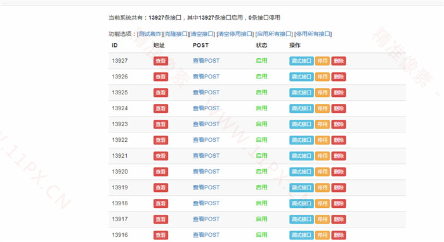Open the 测试轰炸 function link

pos(150,34)
